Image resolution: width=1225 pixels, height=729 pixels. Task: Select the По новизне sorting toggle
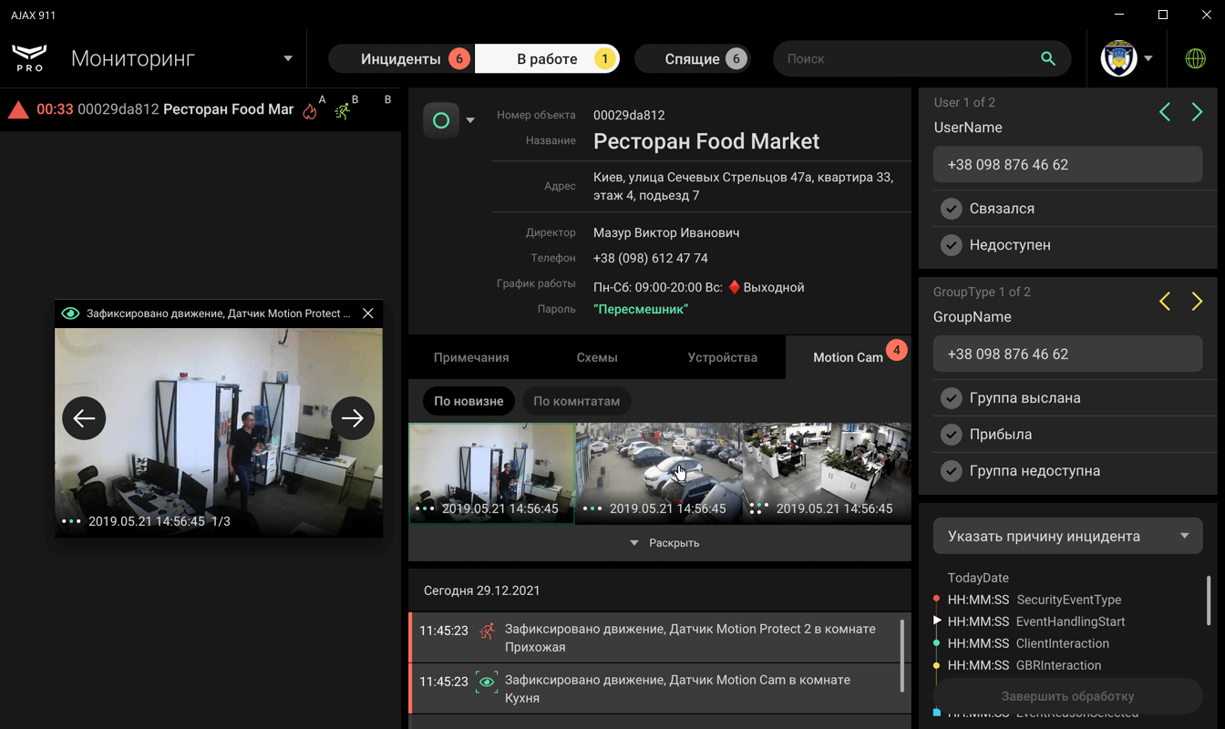(468, 401)
